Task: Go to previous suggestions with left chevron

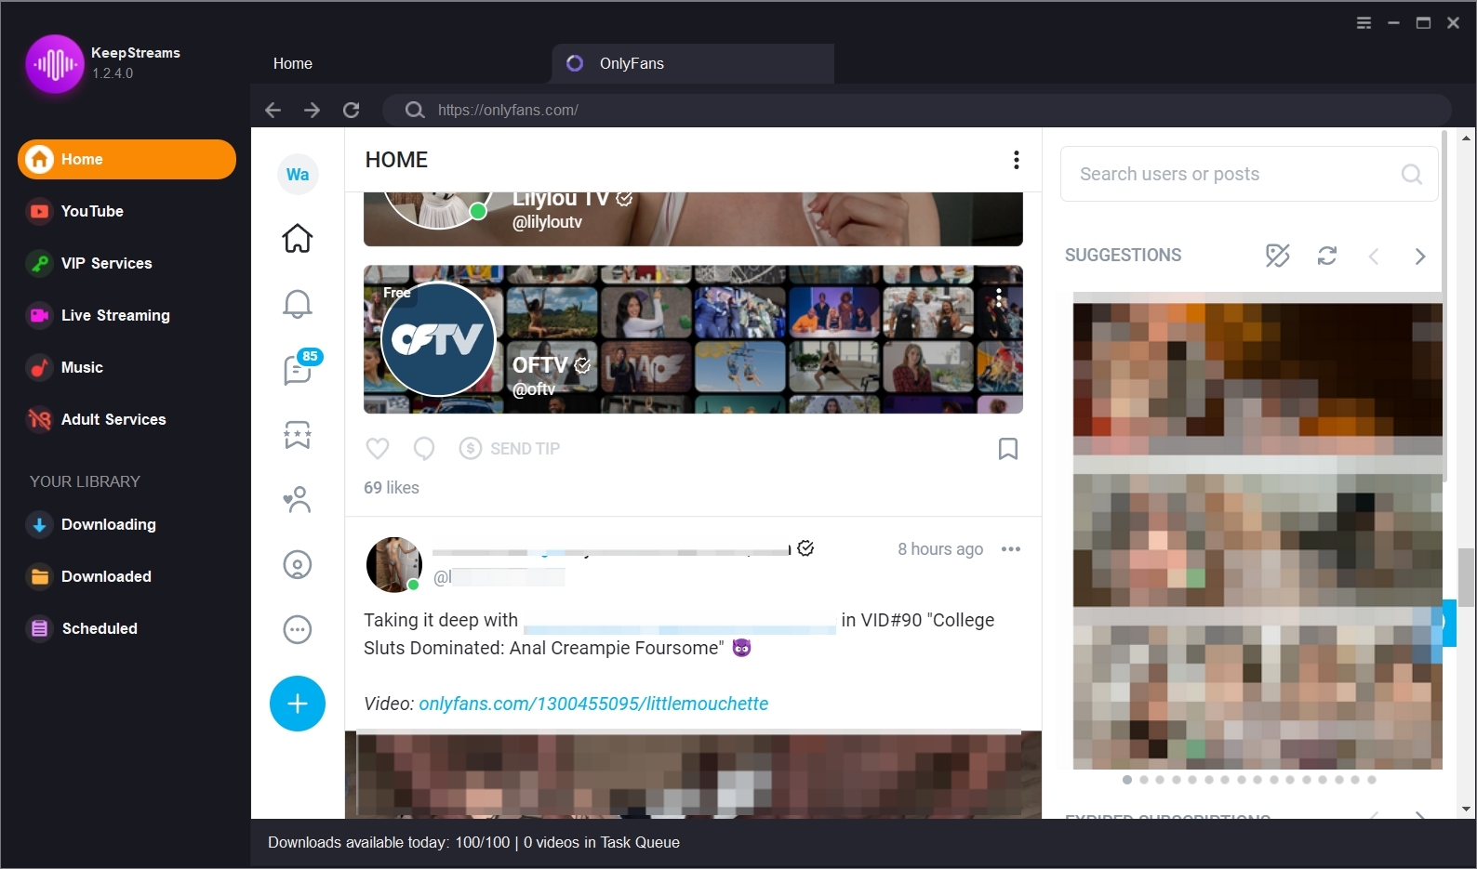Action: click(x=1374, y=256)
